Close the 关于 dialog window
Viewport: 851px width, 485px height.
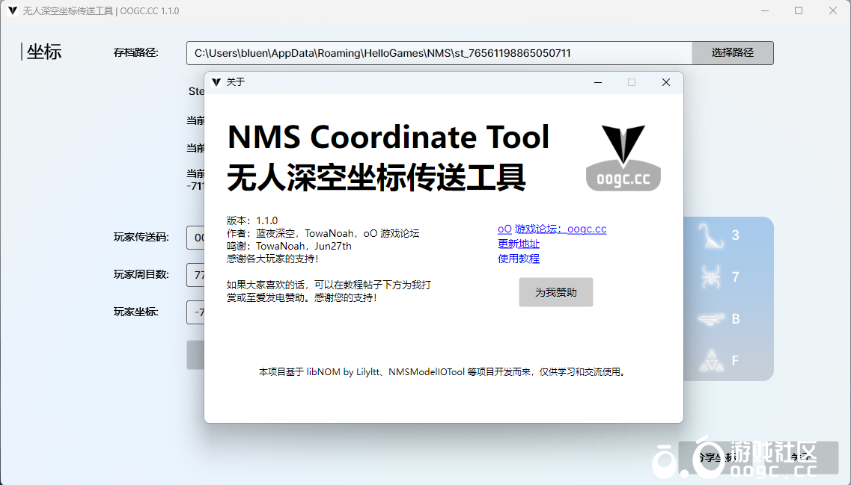pos(665,82)
